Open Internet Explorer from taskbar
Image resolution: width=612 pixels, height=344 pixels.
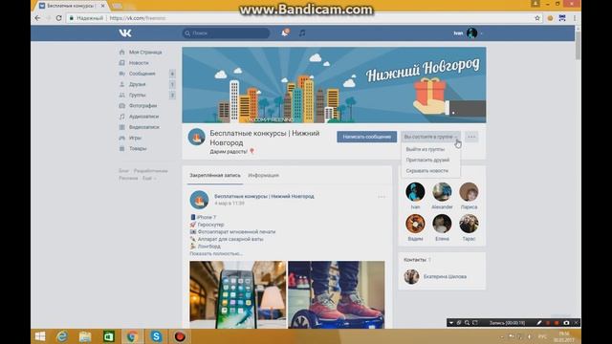(x=62, y=336)
